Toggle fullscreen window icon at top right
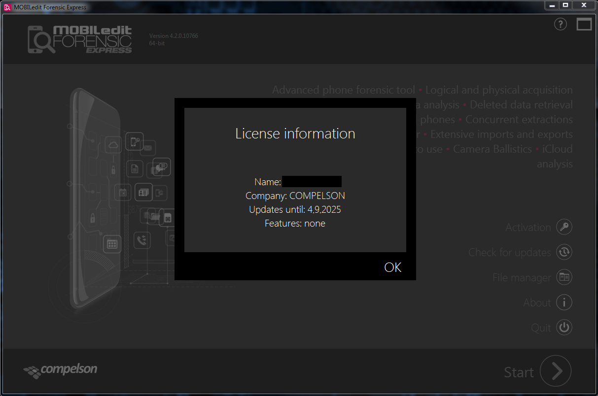Image resolution: width=598 pixels, height=396 pixels. pos(584,24)
